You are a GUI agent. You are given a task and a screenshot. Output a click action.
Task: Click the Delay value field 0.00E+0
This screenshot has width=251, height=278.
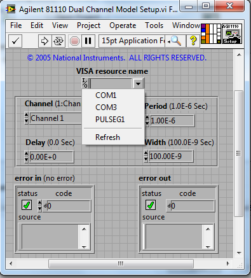[51, 157]
